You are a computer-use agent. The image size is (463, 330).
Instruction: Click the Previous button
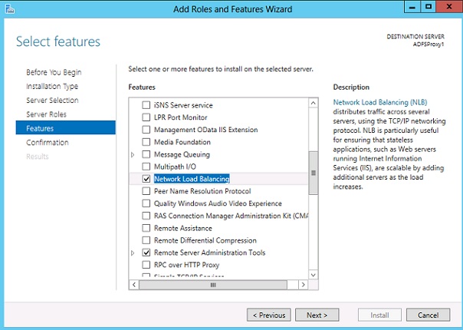(269, 315)
